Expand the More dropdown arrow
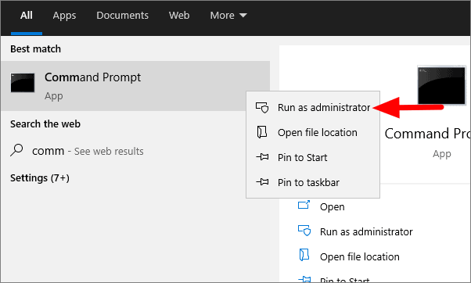471x283 pixels. pos(243,16)
